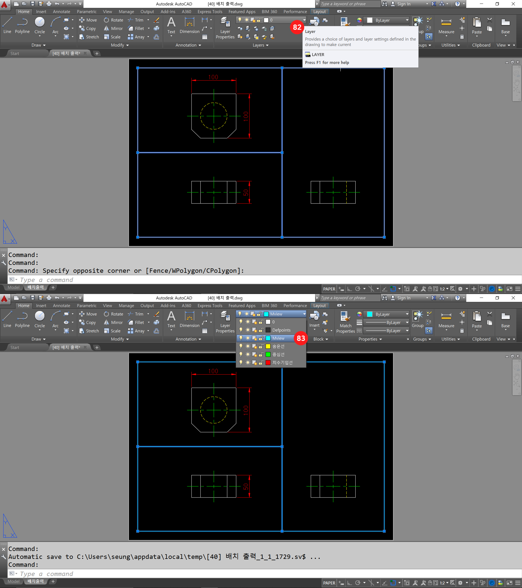Select Rotate in upper window Modify panel

(x=113, y=20)
